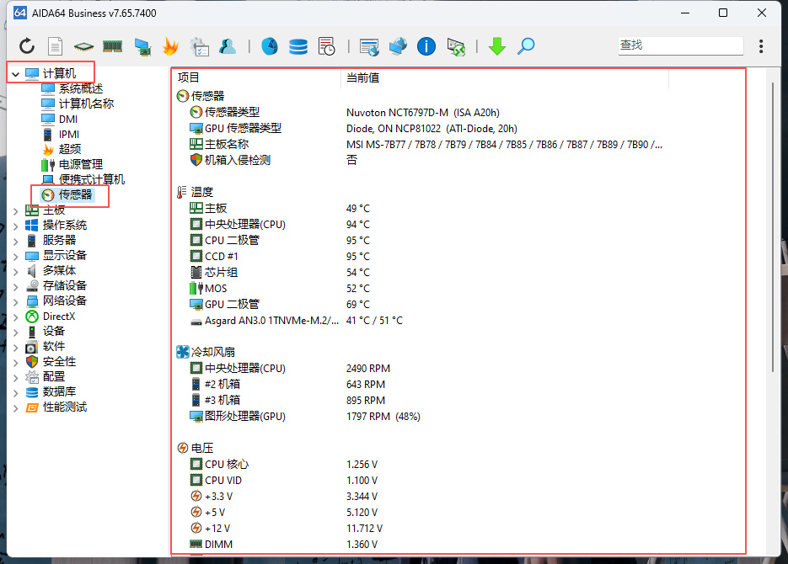The height and width of the screenshot is (564, 788).
Task: Click the green download arrow icon
Action: 497,46
